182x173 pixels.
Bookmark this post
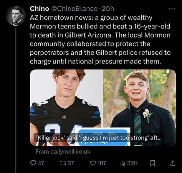point(152,163)
